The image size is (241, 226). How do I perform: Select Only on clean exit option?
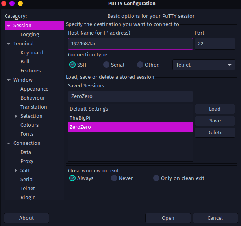(156, 178)
